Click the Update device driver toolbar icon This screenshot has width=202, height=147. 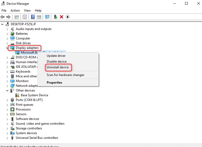(x=56, y=17)
